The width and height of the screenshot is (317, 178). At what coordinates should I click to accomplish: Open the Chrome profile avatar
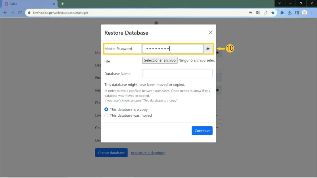coord(304,13)
